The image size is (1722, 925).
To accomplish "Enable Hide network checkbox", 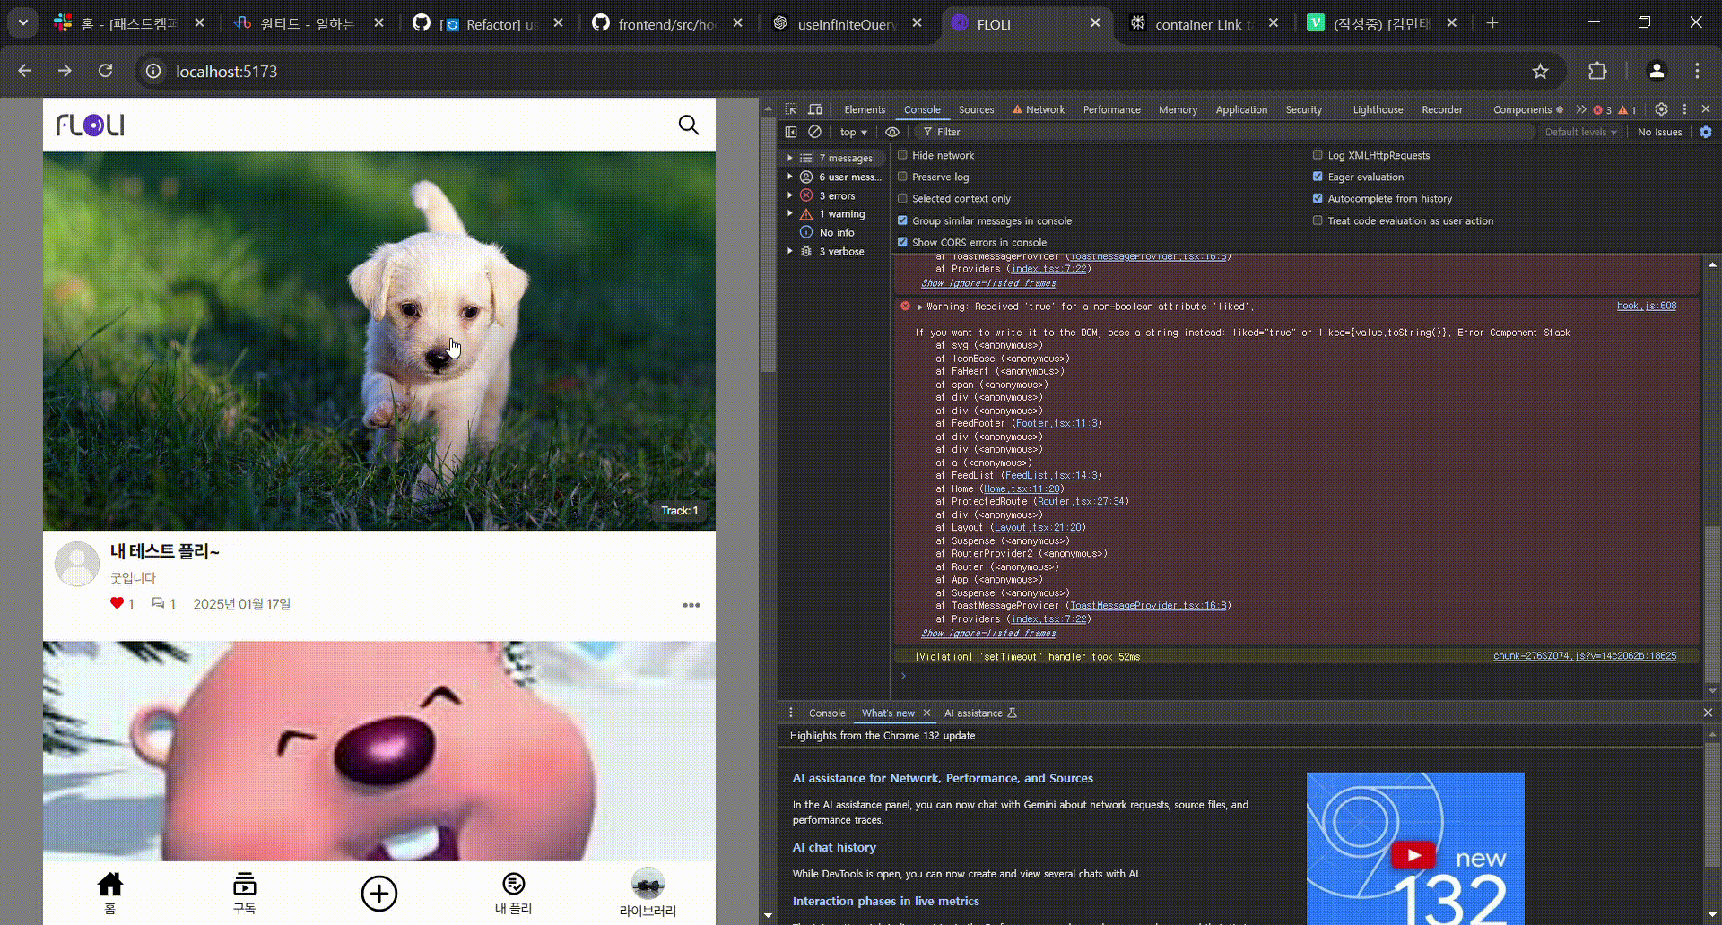I will click(903, 155).
